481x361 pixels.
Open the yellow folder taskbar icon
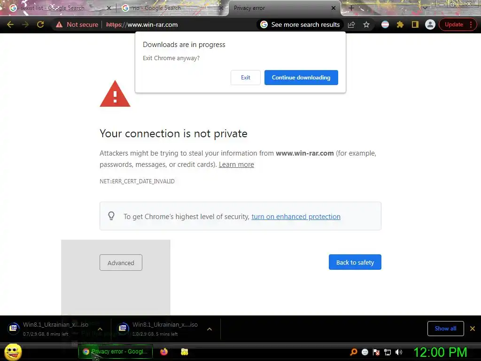click(x=184, y=352)
